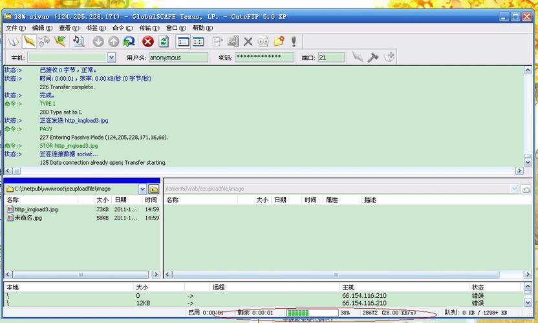Image resolution: width=538 pixels, height=323 pixels.
Task: Click the hammer icon on quick connect bar
Action: [373, 57]
